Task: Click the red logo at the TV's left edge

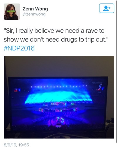Action: click(17, 90)
